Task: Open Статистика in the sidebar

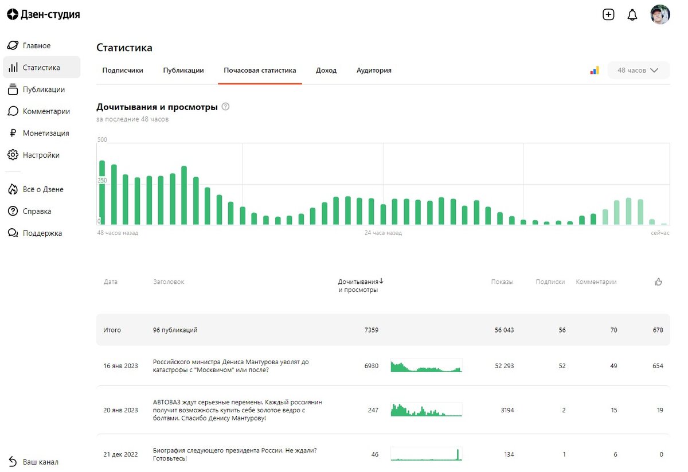Action: pyautogui.click(x=42, y=67)
